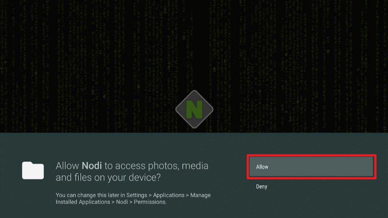Click the word Settings in the helper text
Image resolution: width=388 pixels, height=218 pixels.
tap(137, 196)
